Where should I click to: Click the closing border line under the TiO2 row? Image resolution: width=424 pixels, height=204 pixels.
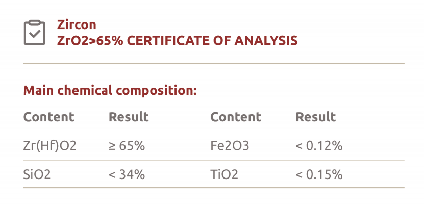coord(214,188)
